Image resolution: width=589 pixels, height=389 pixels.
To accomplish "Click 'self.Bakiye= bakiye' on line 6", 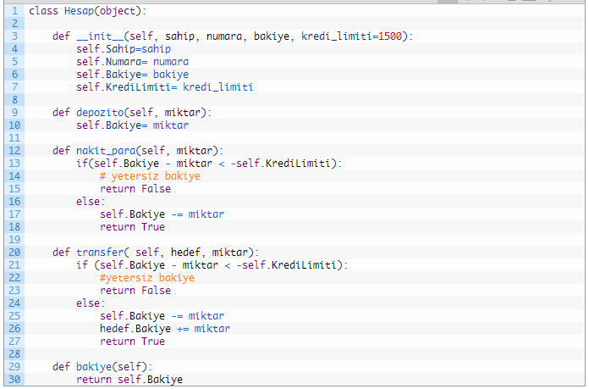I will pyautogui.click(x=133, y=75).
